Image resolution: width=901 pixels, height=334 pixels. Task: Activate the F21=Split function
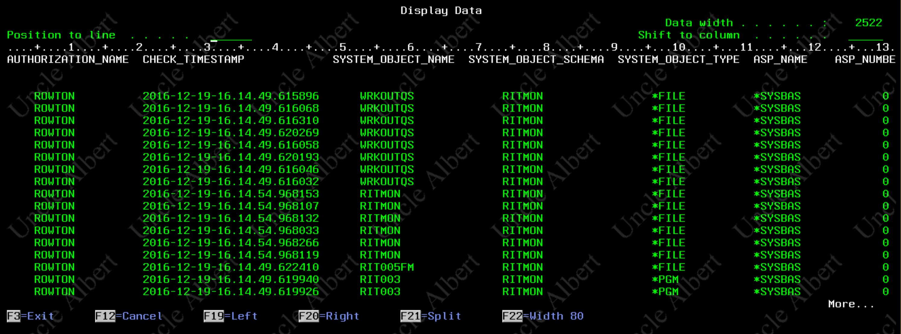point(430,316)
